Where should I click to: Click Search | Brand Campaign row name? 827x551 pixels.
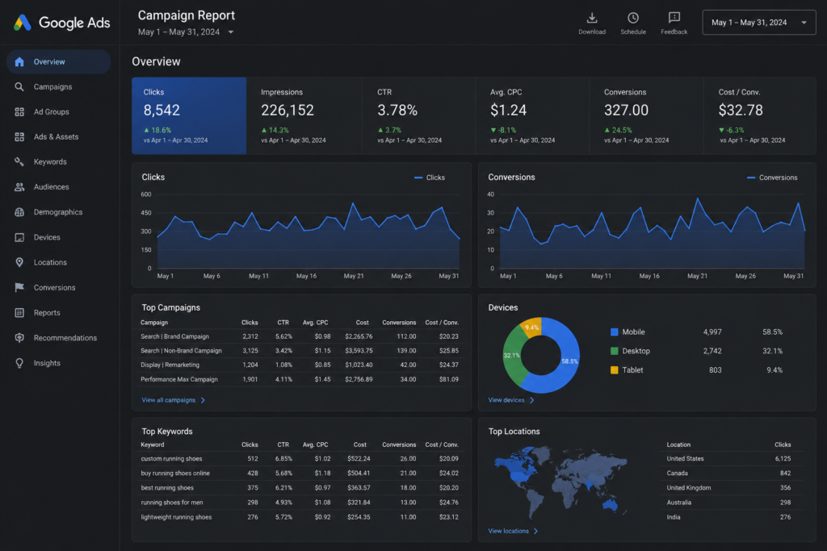click(174, 336)
